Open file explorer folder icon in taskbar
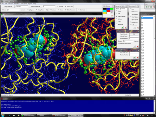Image resolution: width=156 pixels, height=117 pixels. [x=14, y=115]
